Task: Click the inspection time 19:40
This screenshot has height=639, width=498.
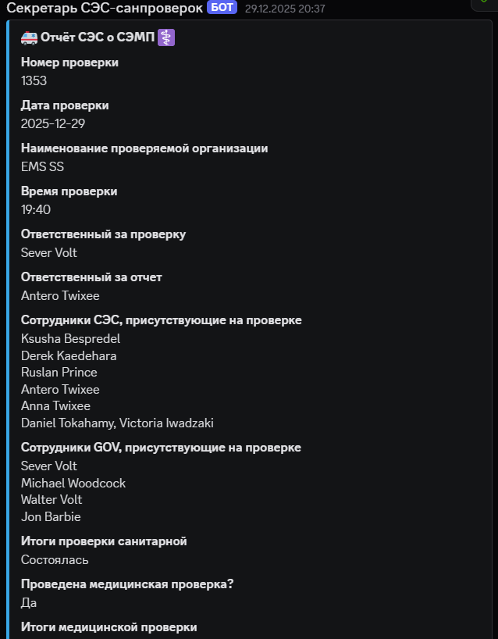Action: [36, 209]
